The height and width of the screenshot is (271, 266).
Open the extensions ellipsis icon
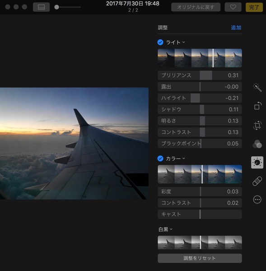[257, 200]
